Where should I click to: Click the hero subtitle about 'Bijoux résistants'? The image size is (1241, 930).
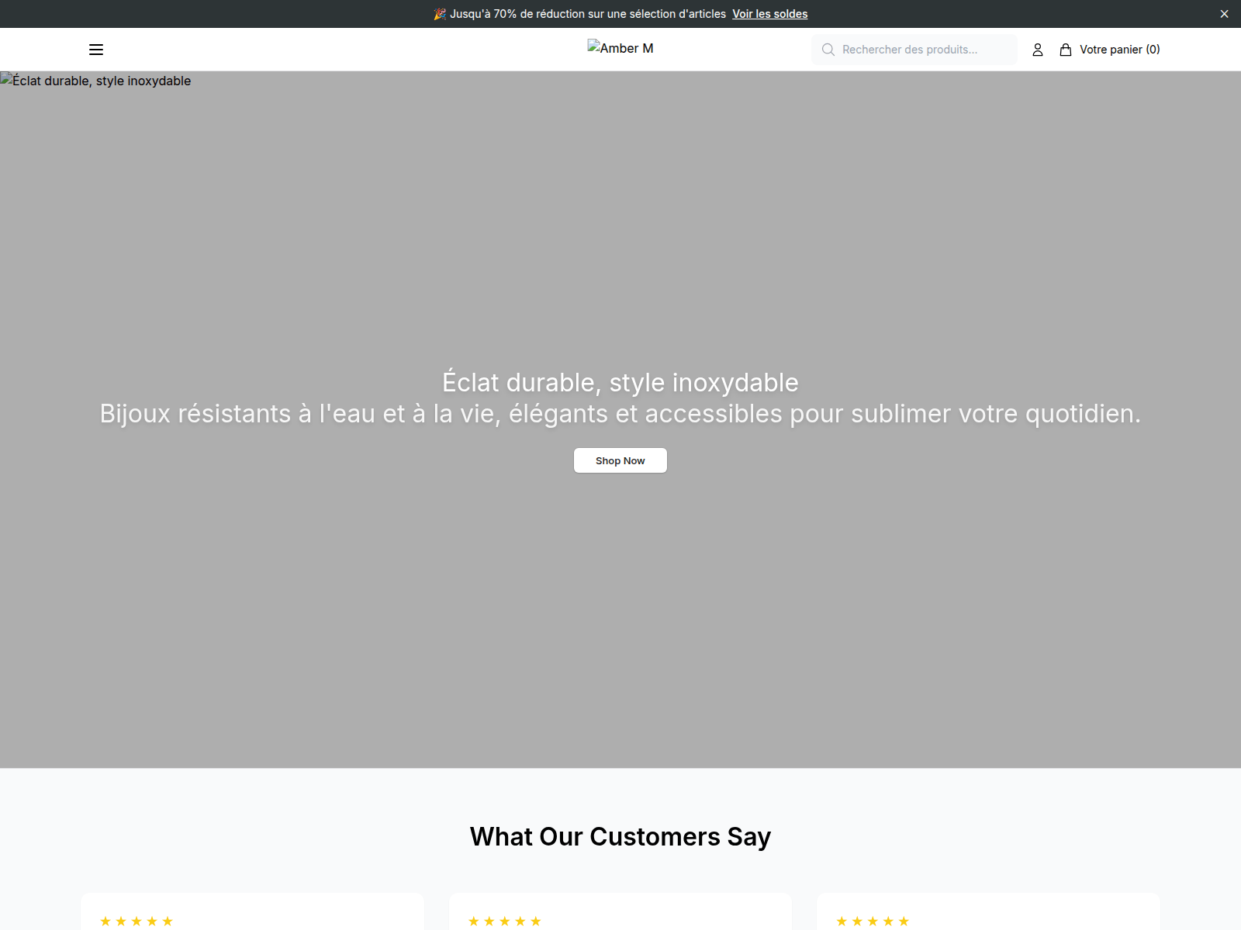click(x=620, y=414)
